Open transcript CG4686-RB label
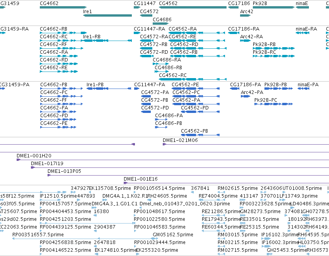Image resolution: width=329 pixels, height=256 pixels. coord(168,68)
